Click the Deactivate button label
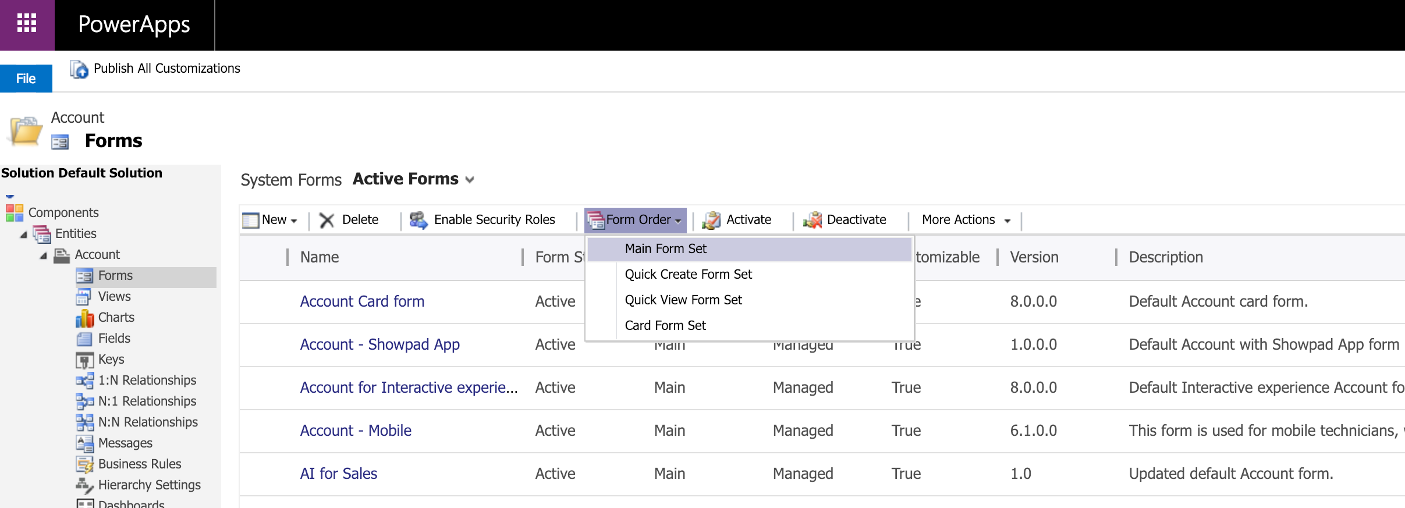This screenshot has height=508, width=1405. pos(857,220)
